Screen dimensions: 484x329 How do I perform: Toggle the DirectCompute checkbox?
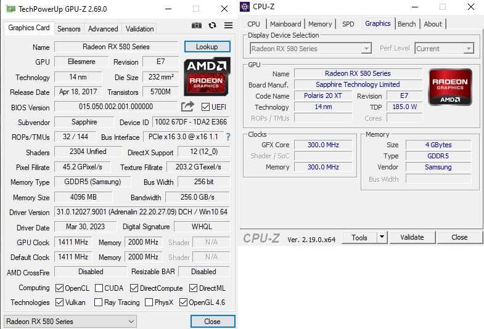click(x=134, y=288)
